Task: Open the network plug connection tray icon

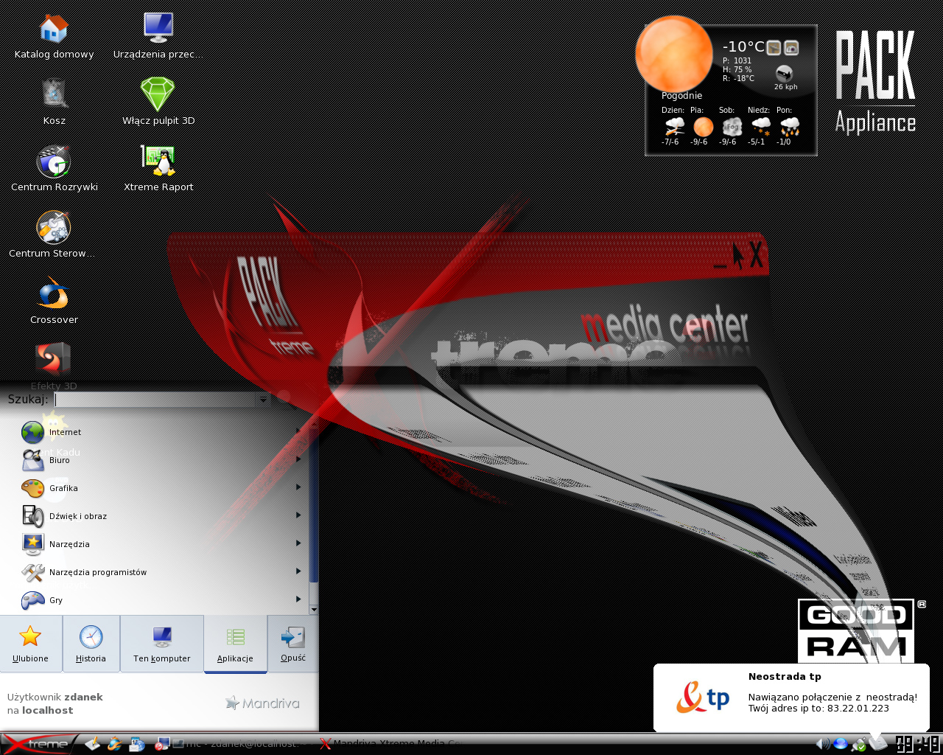Action: click(x=858, y=744)
